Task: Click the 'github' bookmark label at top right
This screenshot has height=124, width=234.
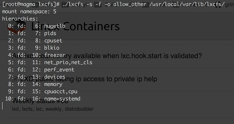Action: pyautogui.click(x=230, y=5)
